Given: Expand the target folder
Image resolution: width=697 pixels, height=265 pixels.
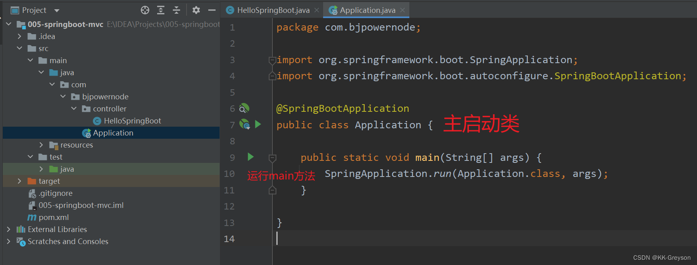Looking at the screenshot, I should (19, 181).
